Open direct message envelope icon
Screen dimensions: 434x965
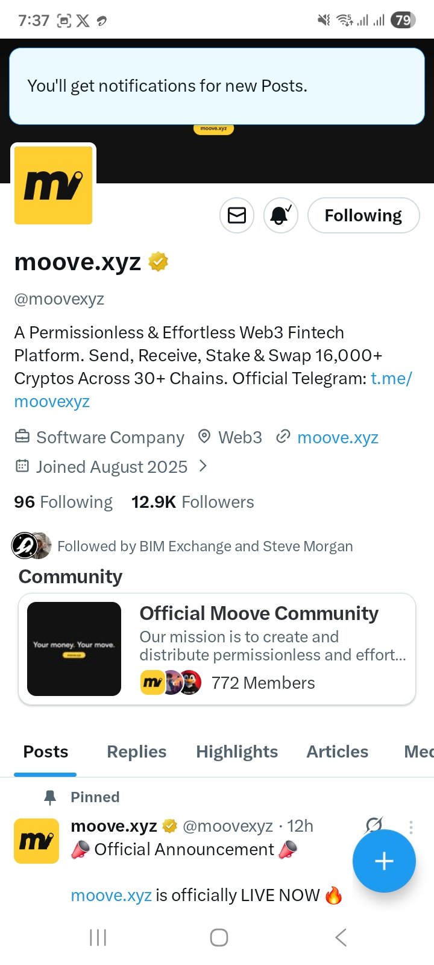[x=237, y=215]
